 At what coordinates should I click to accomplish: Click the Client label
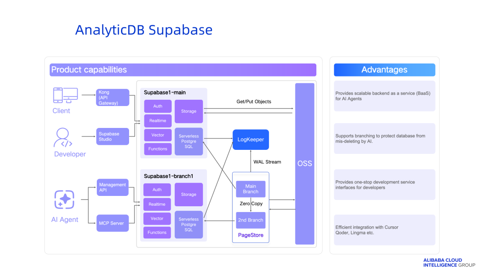pos(61,111)
